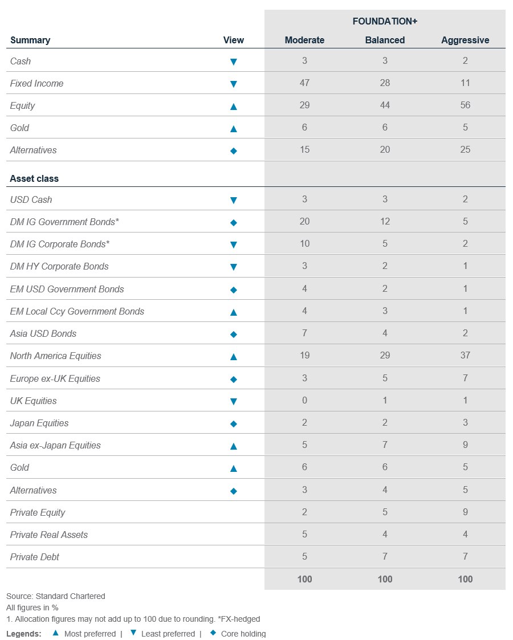Click the value 37 for North America Equities
Screen dimensions: 513x640
pos(465,356)
